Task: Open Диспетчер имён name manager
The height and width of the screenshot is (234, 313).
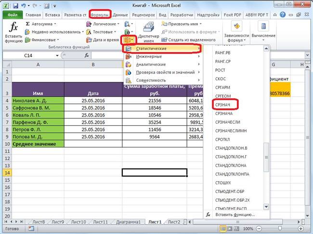Action: (x=149, y=32)
